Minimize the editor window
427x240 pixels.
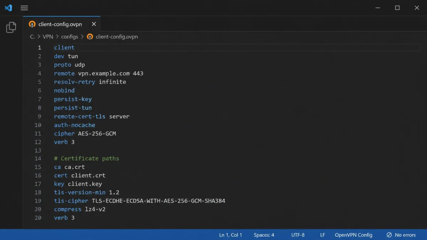coord(378,8)
